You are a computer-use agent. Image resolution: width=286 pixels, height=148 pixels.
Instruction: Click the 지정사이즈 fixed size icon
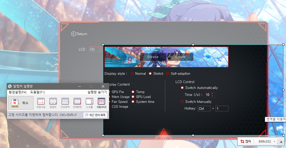101,101
